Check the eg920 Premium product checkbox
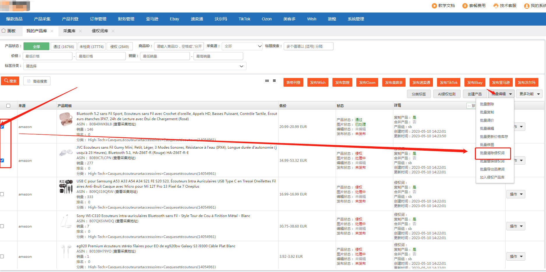The width and height of the screenshot is (546, 272). (x=2, y=256)
